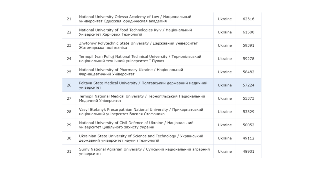This screenshot has height=170, width=324.
Task: Click the value 57224
Action: 248,85
